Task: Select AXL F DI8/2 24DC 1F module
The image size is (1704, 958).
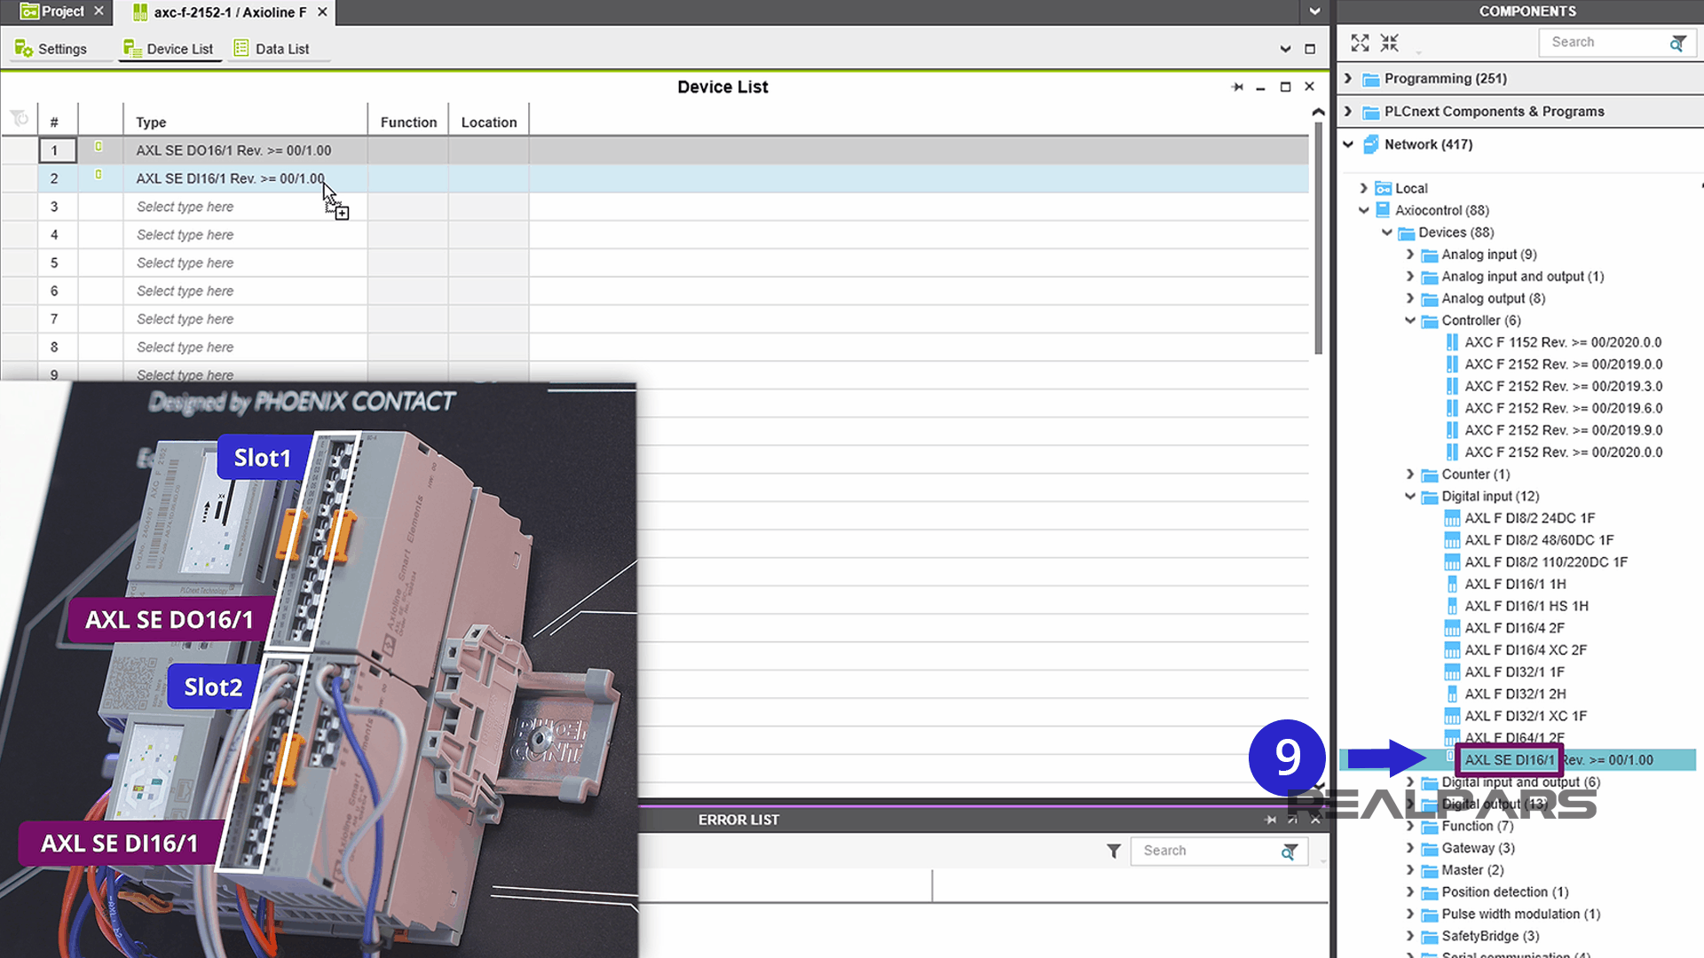Action: click(x=1529, y=518)
